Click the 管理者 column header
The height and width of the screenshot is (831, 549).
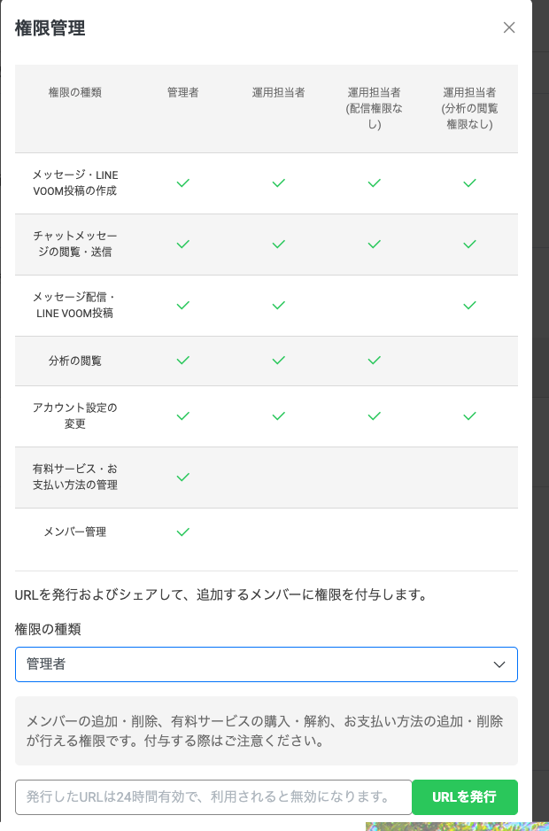point(182,92)
